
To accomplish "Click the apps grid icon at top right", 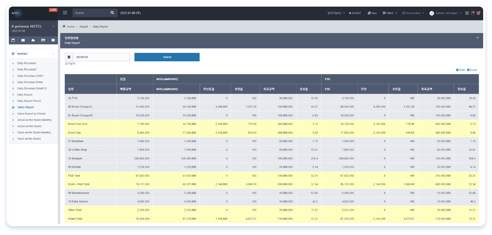I will 467,13.
